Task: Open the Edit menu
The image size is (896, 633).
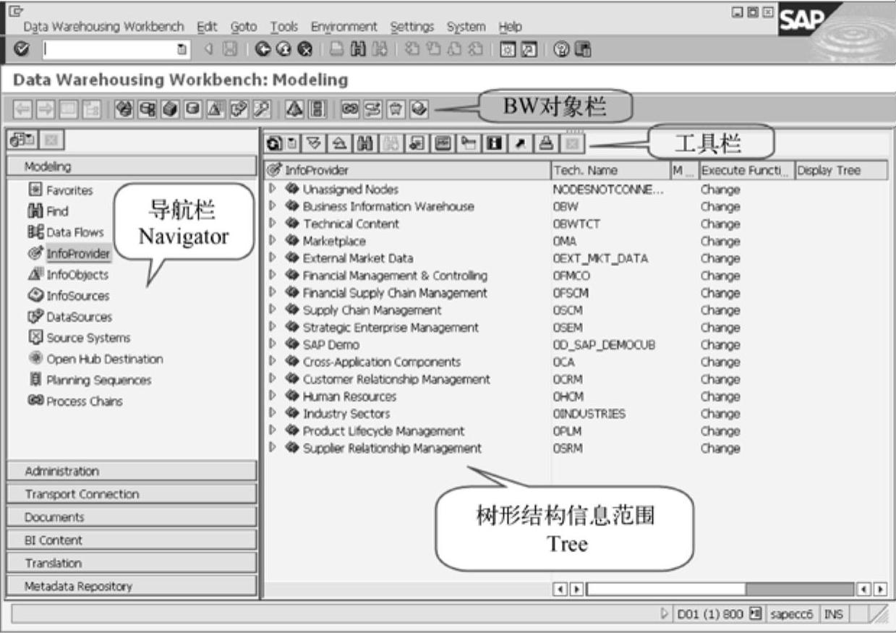Action: [x=207, y=27]
